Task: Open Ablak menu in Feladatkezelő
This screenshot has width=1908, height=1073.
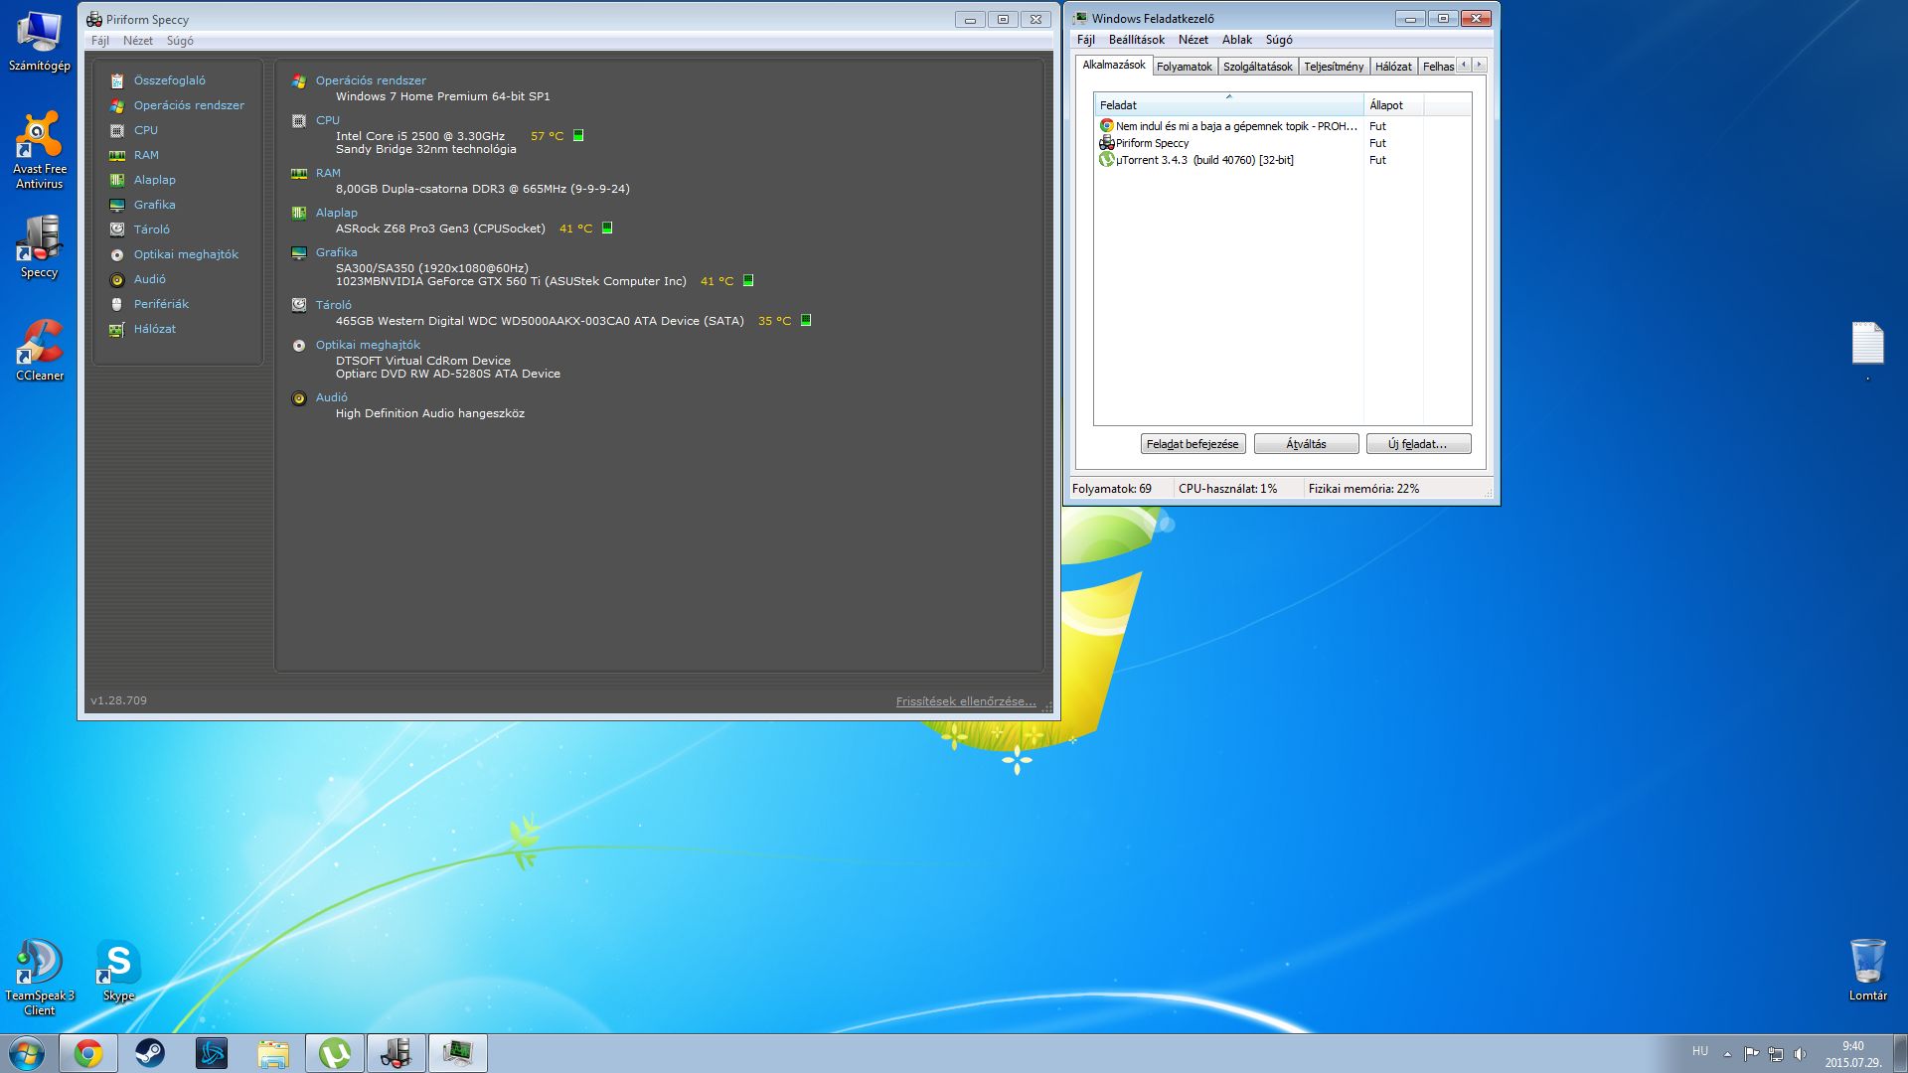Action: pyautogui.click(x=1236, y=40)
